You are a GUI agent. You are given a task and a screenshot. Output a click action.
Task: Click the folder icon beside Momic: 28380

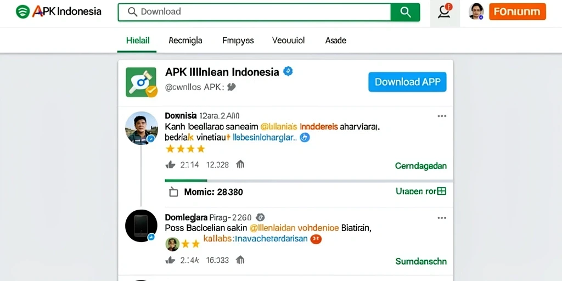tap(173, 192)
